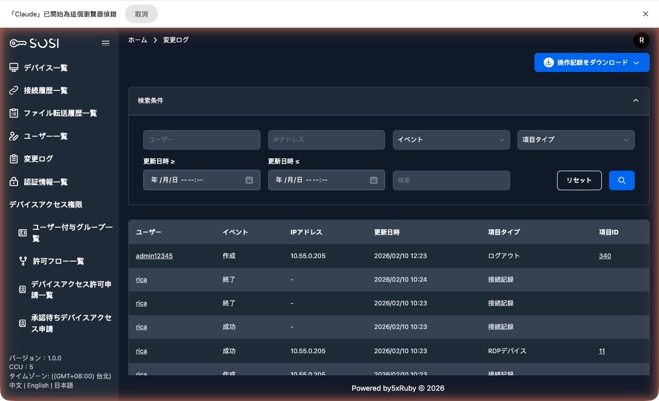Open calendar picker for 更新日時 ≥ field
Image resolution: width=659 pixels, height=401 pixels.
point(249,180)
